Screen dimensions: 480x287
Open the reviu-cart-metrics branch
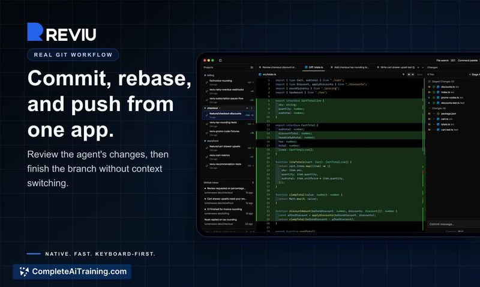pos(230,157)
